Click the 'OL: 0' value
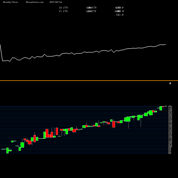This screenshot has height=178, width=178. (x=120, y=15)
